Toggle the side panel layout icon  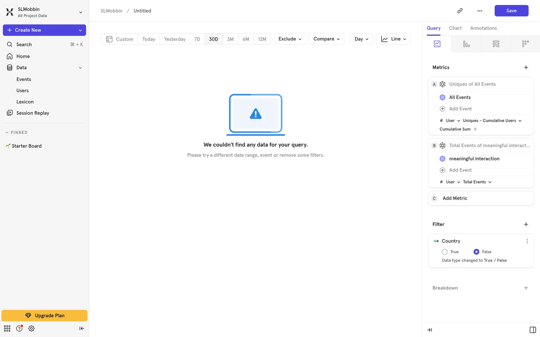(532, 330)
